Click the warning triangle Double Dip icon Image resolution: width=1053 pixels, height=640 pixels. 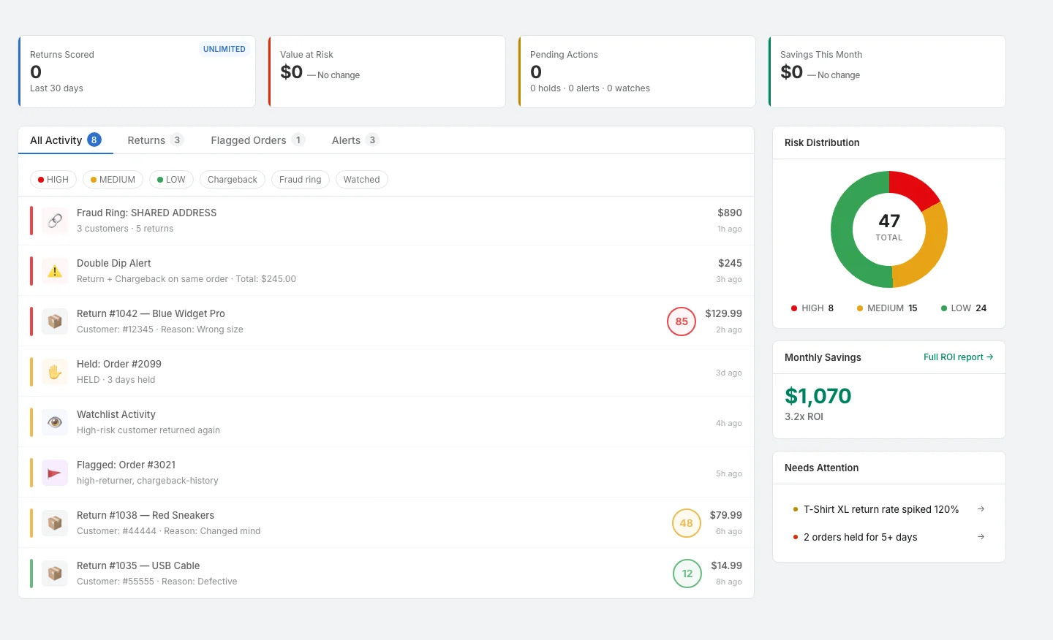(x=55, y=271)
